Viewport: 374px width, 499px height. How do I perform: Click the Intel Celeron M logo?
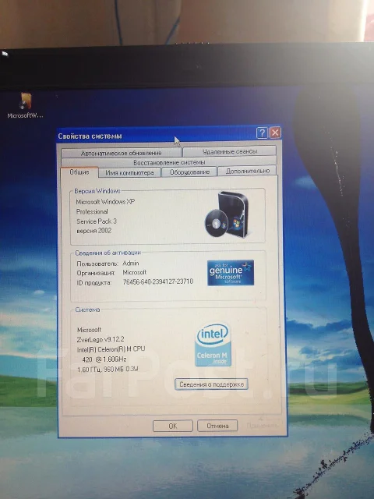coord(213,345)
